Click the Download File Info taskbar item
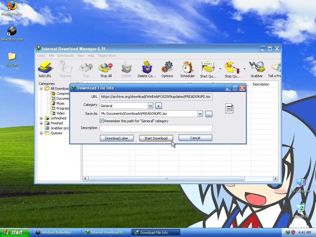 click(x=156, y=233)
